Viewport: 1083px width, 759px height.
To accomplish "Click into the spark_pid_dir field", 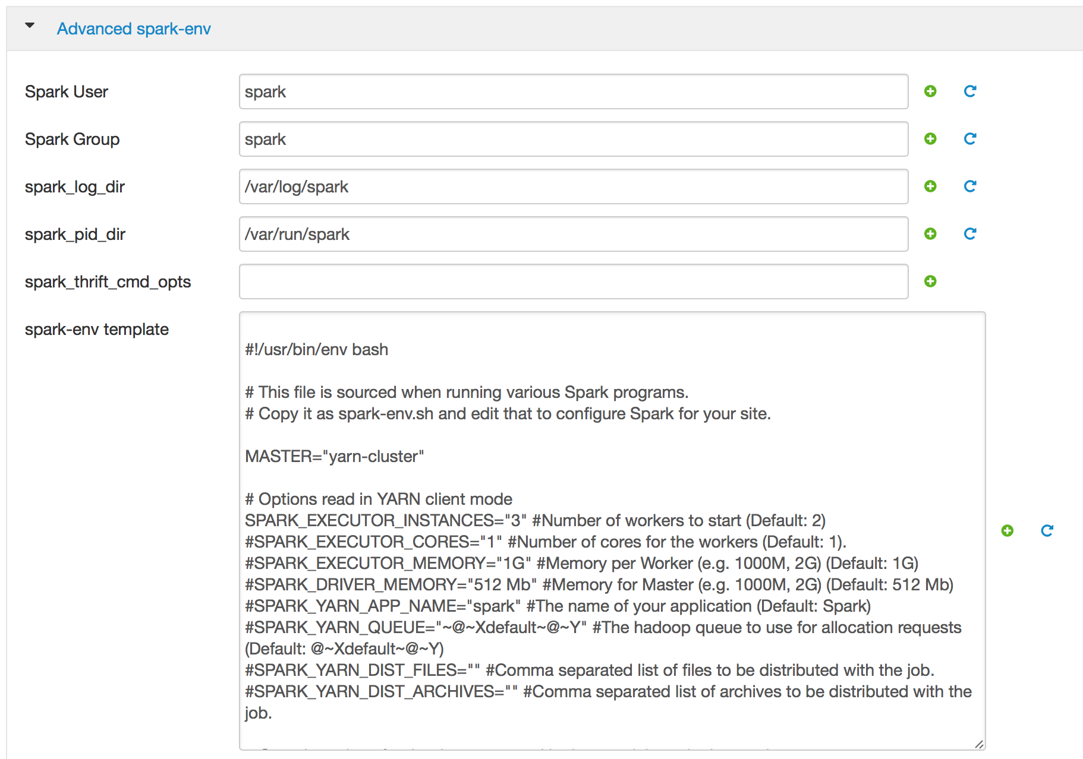I will pyautogui.click(x=573, y=234).
